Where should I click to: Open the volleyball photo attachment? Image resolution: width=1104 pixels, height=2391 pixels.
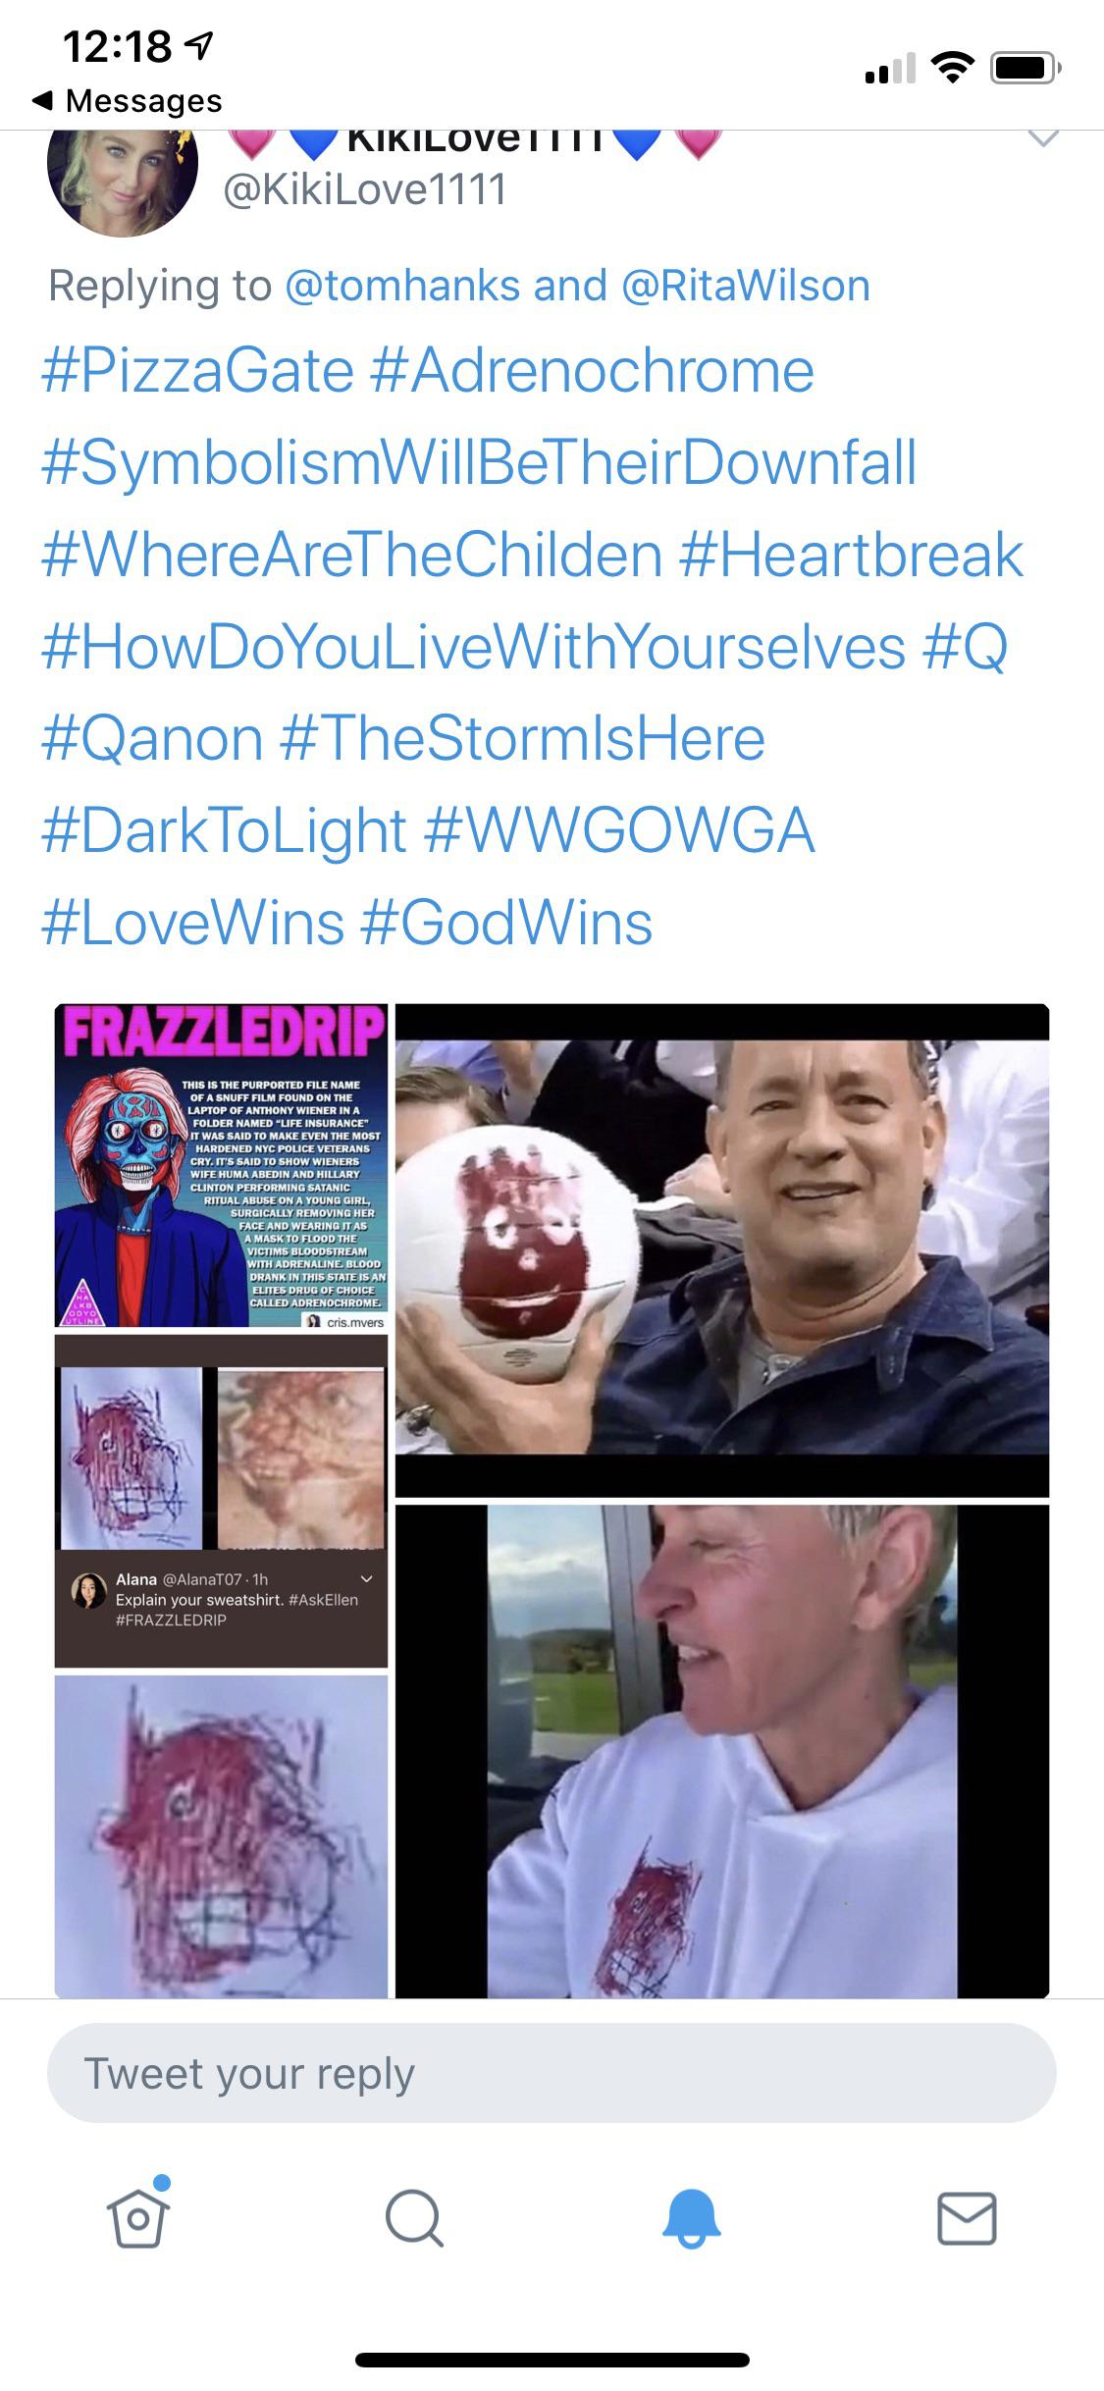click(x=722, y=1249)
